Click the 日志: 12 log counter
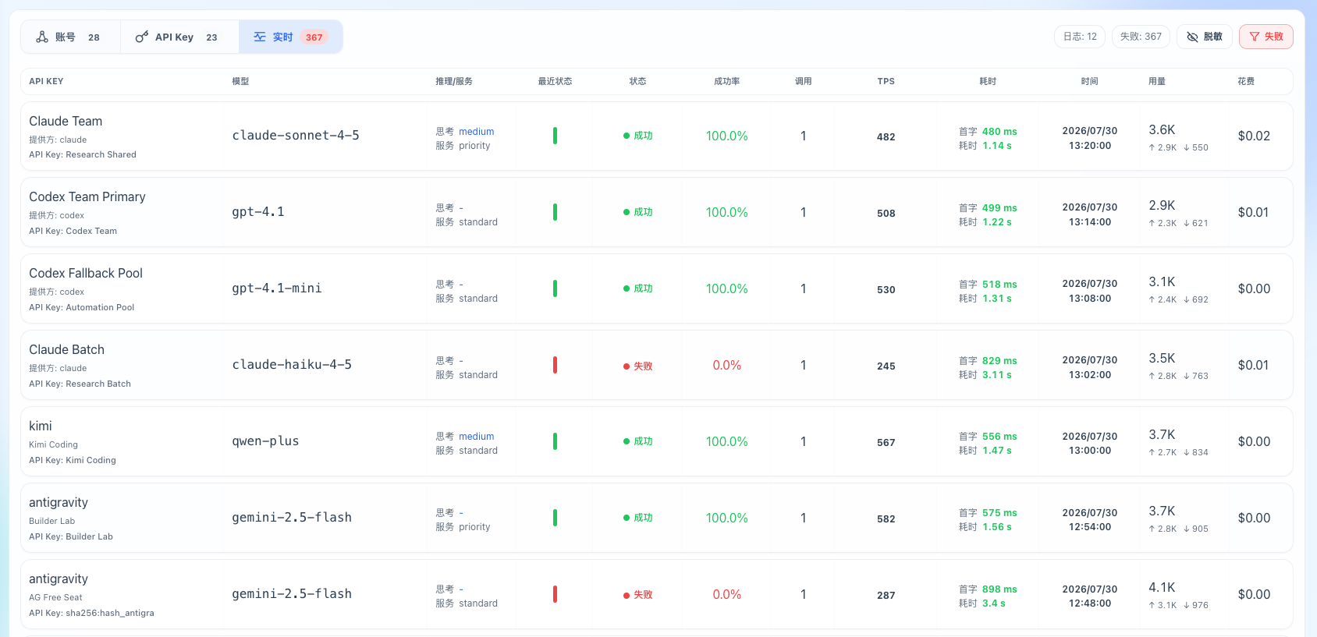The width and height of the screenshot is (1317, 637). pyautogui.click(x=1080, y=37)
